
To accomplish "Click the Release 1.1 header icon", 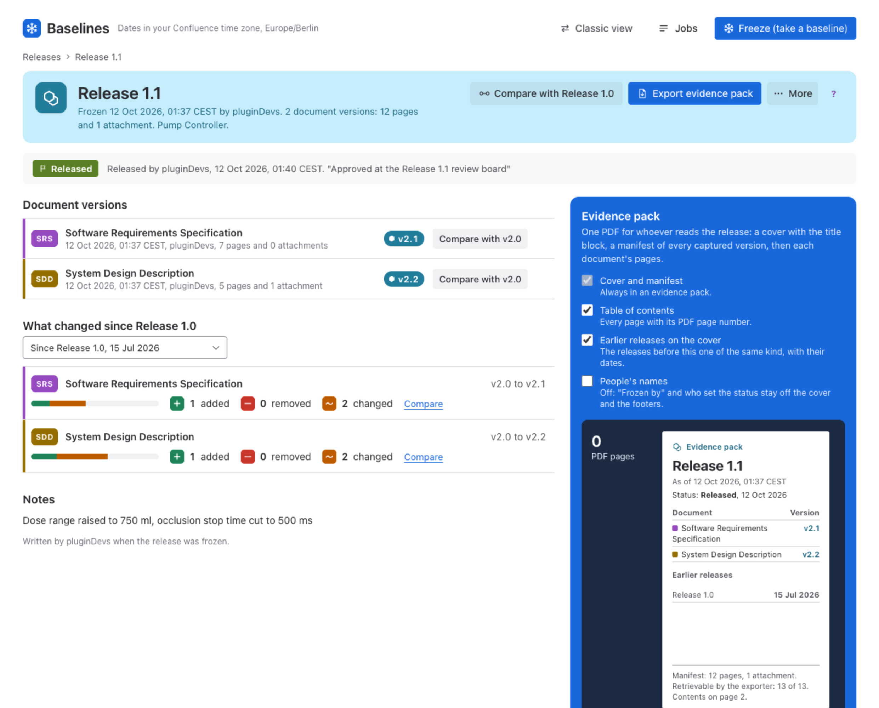I will click(x=51, y=98).
